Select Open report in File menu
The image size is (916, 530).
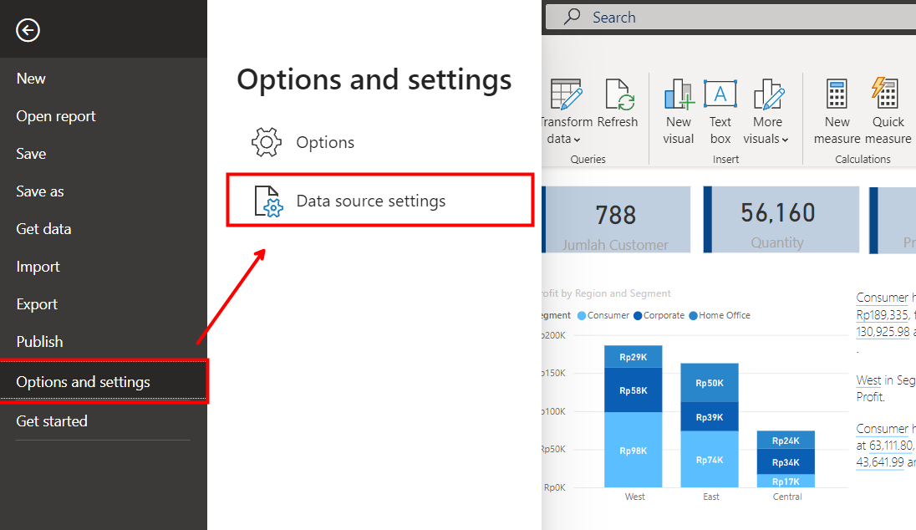[56, 116]
